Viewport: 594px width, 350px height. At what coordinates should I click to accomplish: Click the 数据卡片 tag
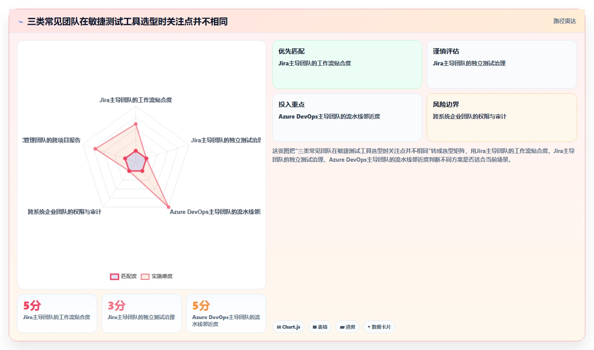(x=379, y=327)
